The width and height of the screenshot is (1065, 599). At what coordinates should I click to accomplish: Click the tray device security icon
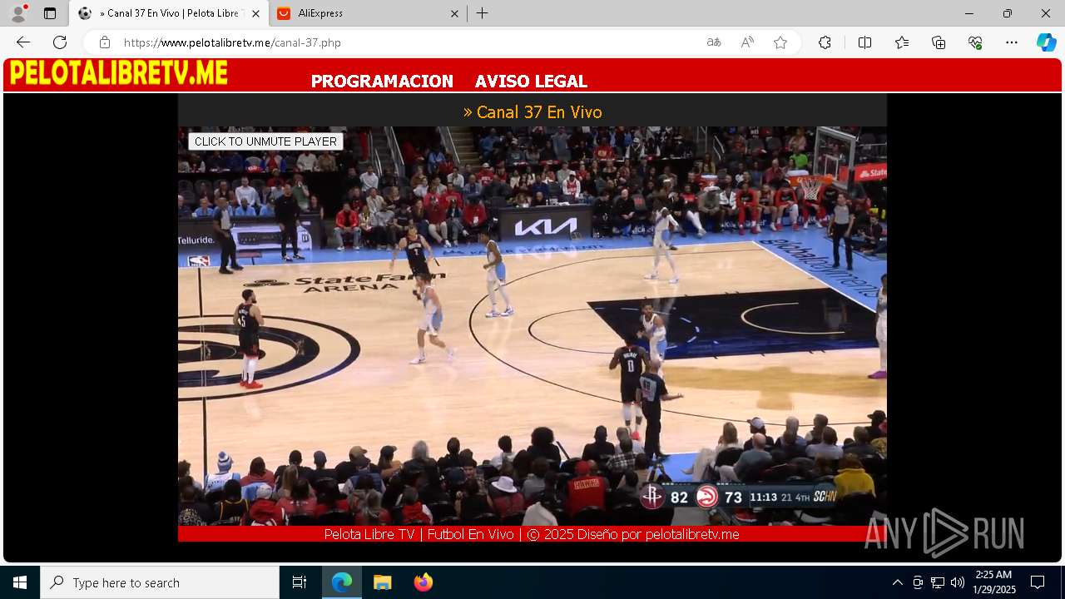[x=918, y=582]
